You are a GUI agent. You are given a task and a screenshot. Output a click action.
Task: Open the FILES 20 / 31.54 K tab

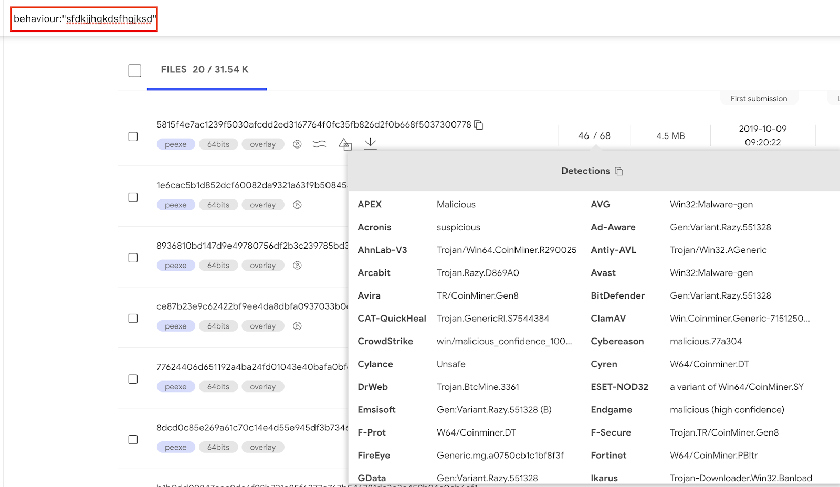[x=205, y=69]
